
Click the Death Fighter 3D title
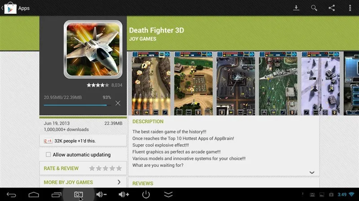(157, 30)
